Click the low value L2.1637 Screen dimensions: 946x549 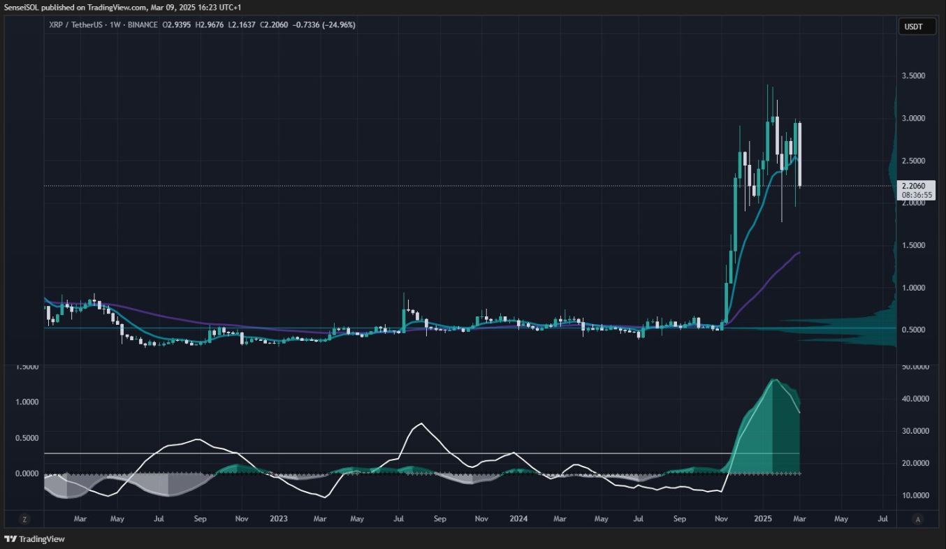pyautogui.click(x=241, y=25)
